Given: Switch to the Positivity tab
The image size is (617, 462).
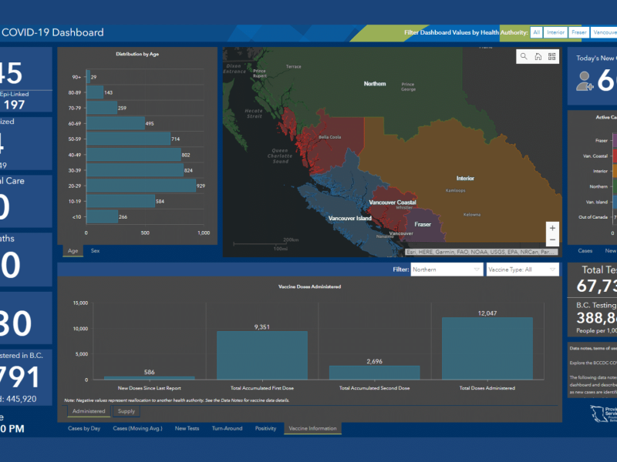Looking at the screenshot, I should [x=265, y=428].
